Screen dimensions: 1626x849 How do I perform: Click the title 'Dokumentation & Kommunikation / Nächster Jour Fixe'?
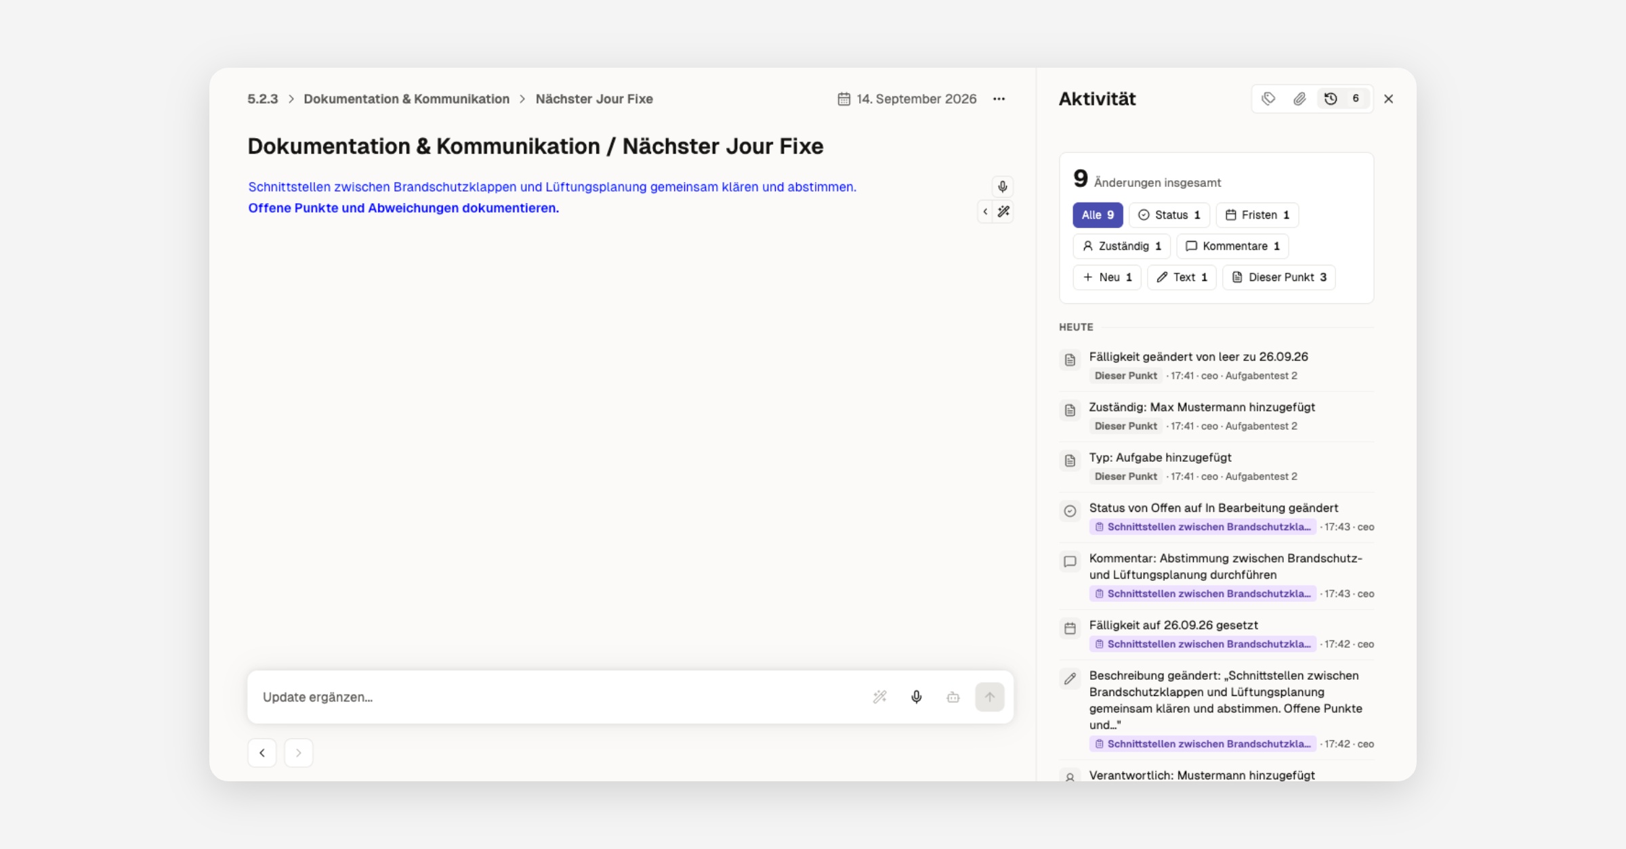click(x=535, y=146)
